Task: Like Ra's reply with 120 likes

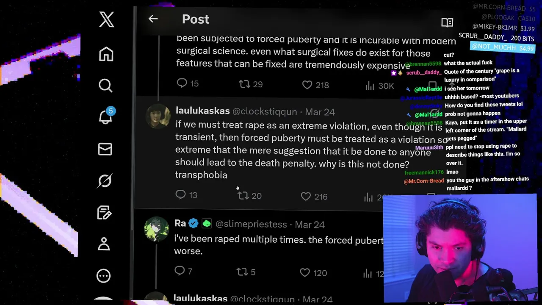Action: [x=305, y=272]
